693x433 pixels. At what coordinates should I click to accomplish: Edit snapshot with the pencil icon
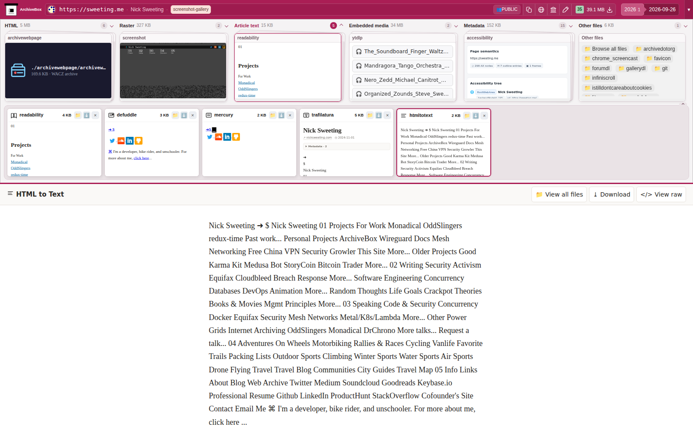565,10
